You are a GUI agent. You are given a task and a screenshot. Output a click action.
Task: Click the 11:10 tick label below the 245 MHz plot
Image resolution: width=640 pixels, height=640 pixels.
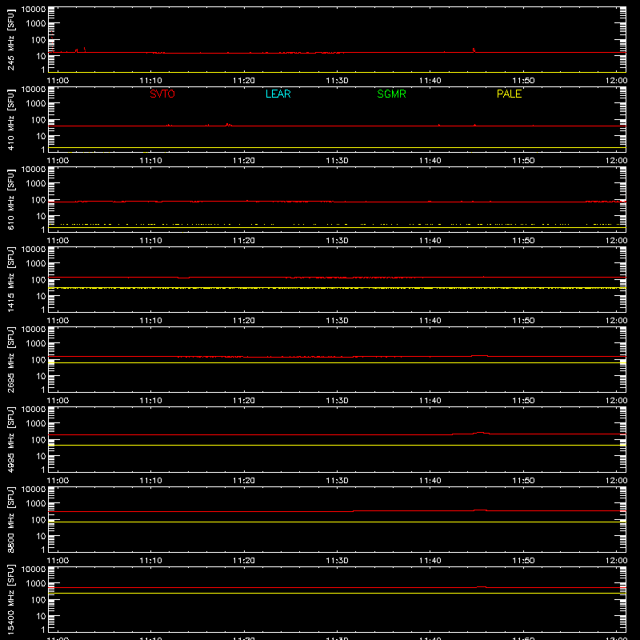[150, 81]
